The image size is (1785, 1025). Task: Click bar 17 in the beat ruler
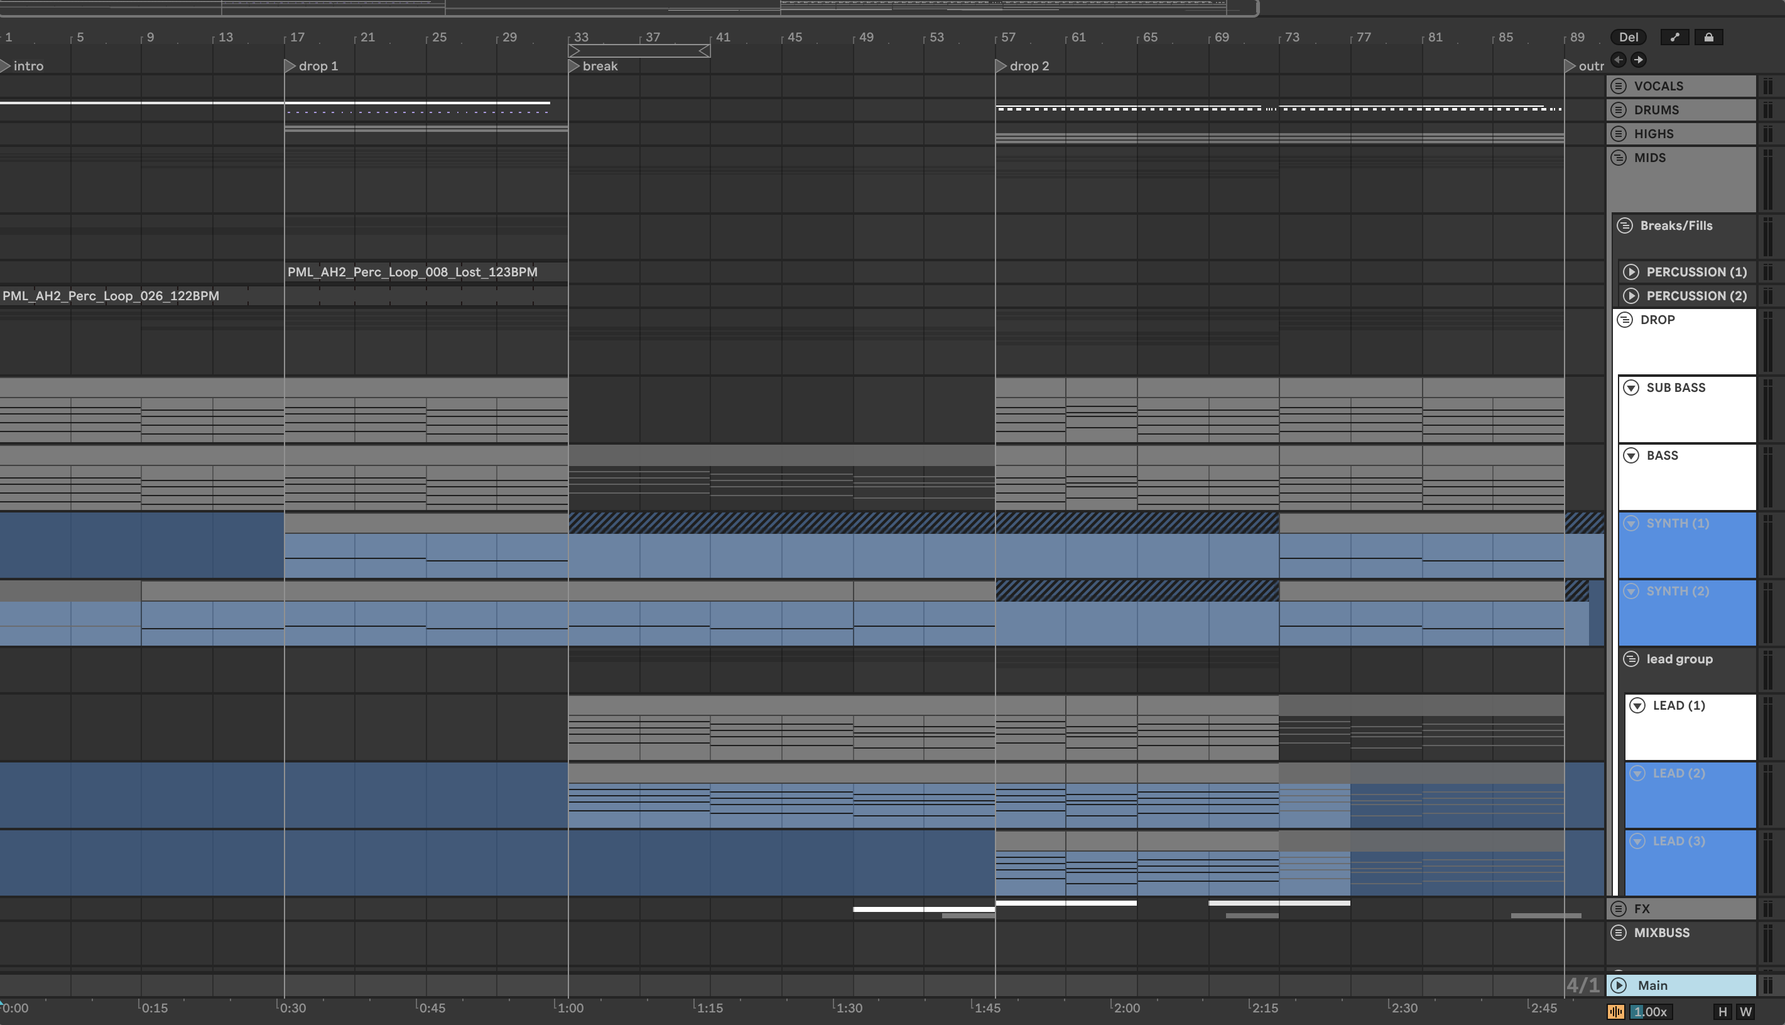tap(297, 37)
